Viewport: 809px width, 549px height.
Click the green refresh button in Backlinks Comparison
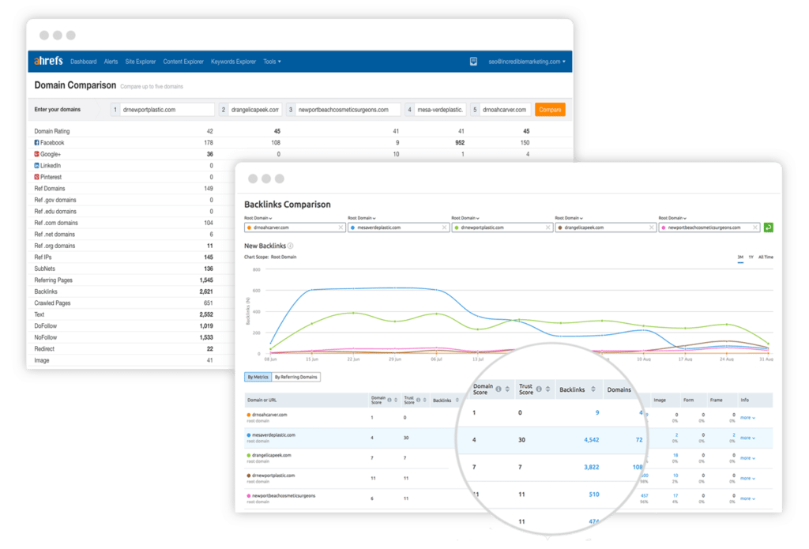click(768, 227)
